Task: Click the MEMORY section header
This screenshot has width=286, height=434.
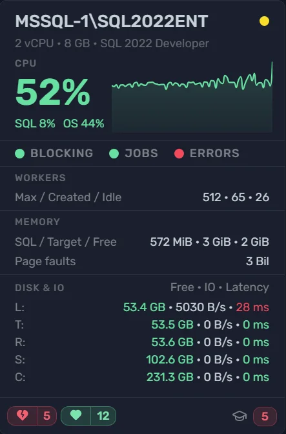Action: coord(37,222)
